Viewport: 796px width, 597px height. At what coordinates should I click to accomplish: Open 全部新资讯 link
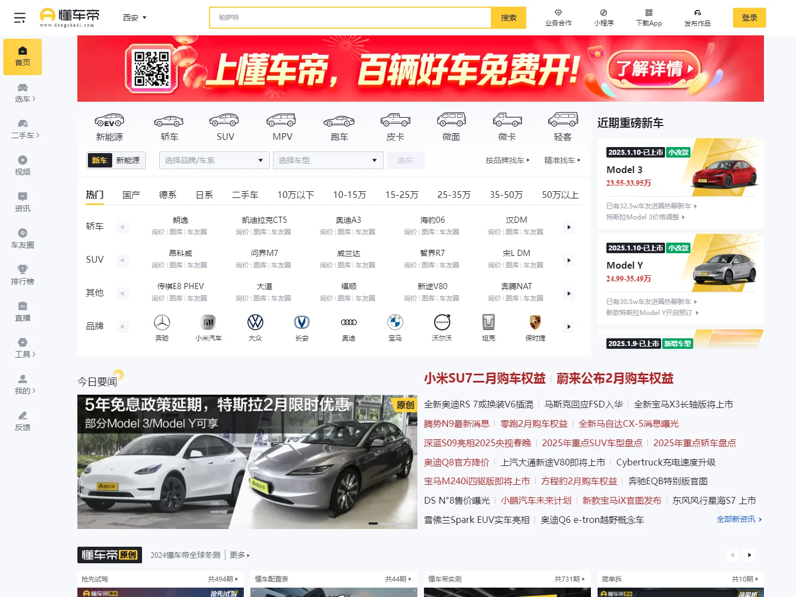point(739,520)
